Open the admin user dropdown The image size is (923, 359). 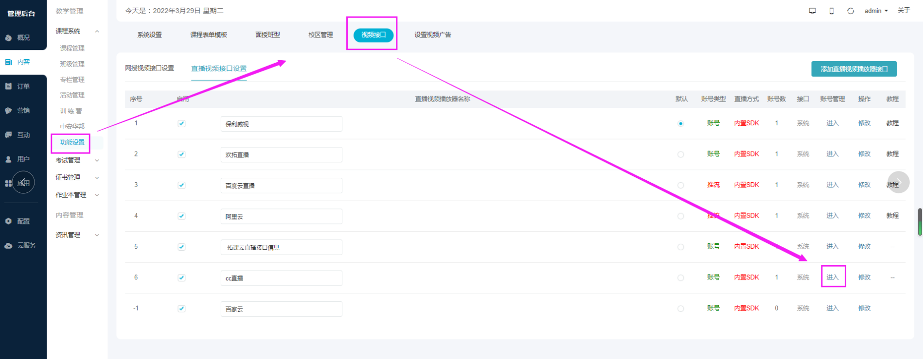[876, 11]
